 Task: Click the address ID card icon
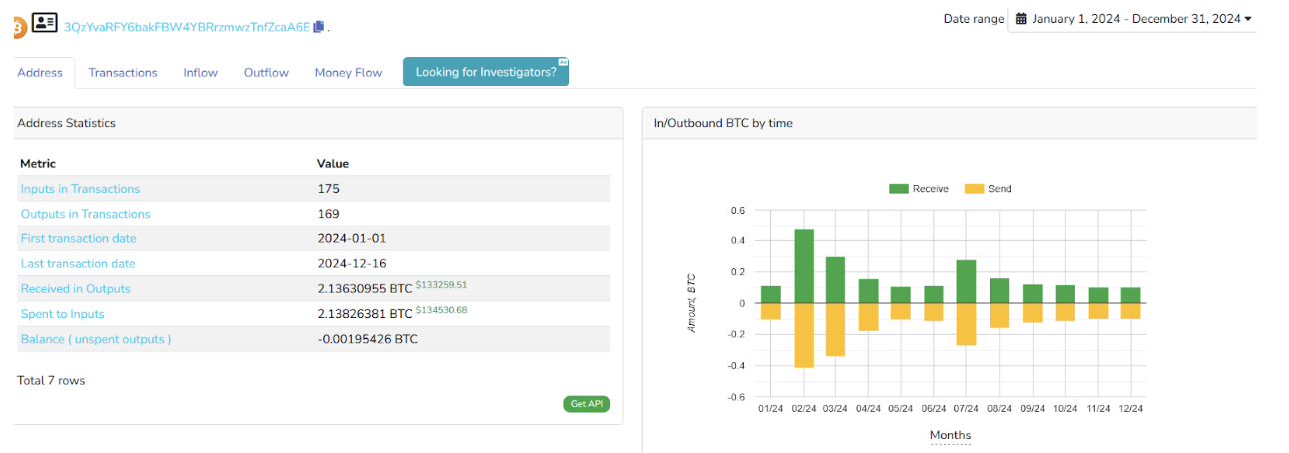click(44, 22)
